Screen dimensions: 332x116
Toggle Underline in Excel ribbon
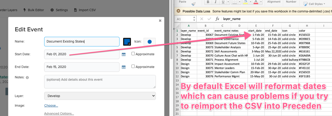[223, 2]
